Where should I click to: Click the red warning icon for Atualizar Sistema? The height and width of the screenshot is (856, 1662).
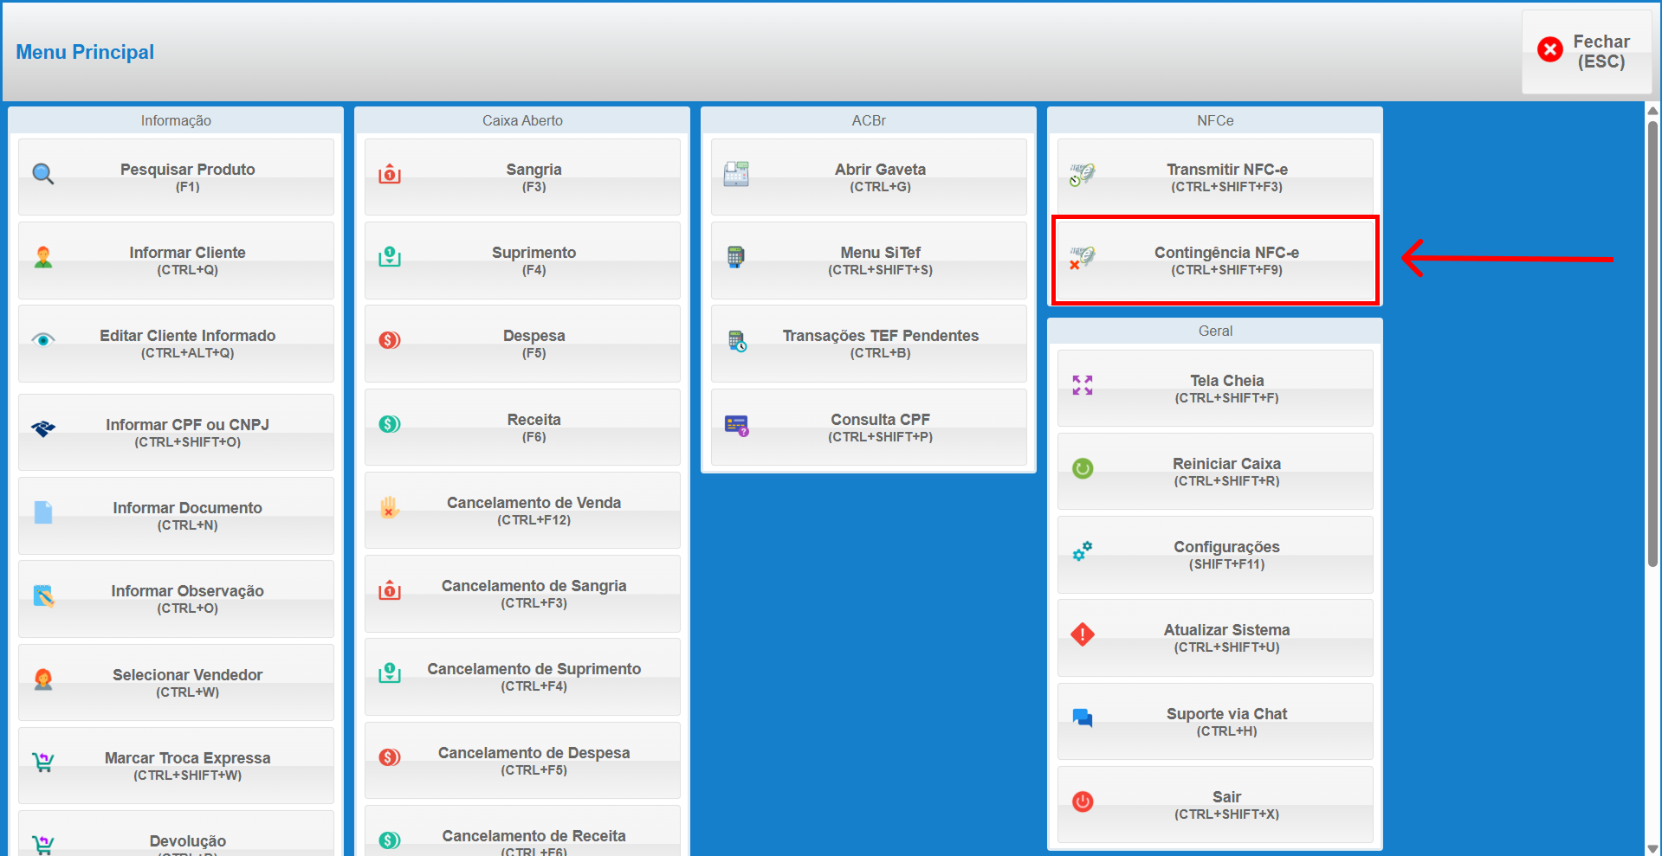coord(1083,634)
